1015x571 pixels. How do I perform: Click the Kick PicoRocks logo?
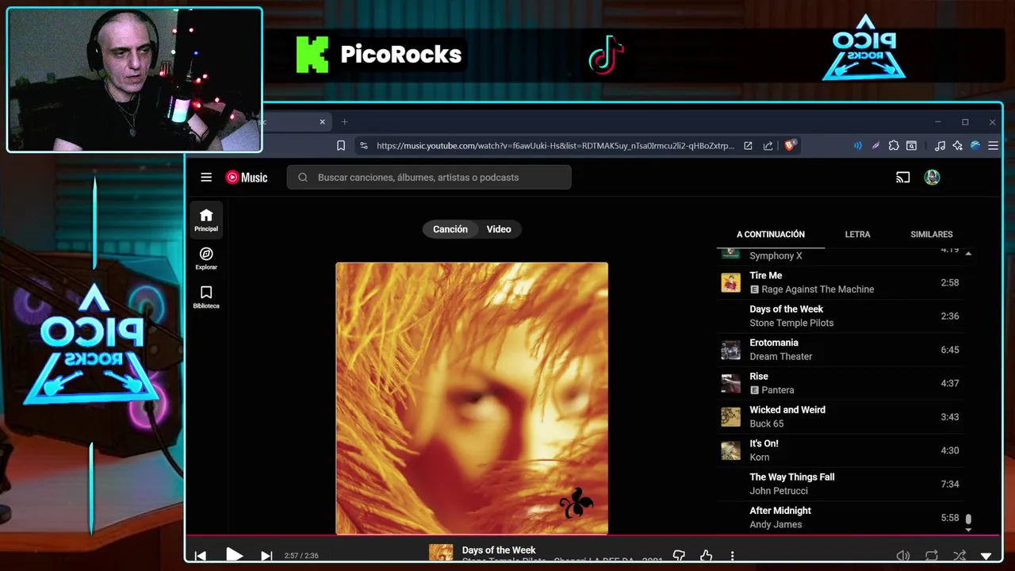(x=379, y=55)
